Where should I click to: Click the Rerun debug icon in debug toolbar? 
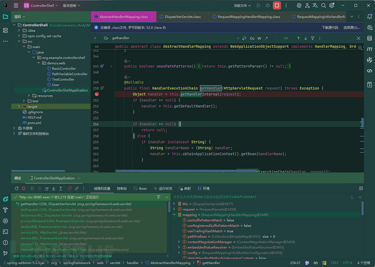pyautogui.click(x=16, y=188)
